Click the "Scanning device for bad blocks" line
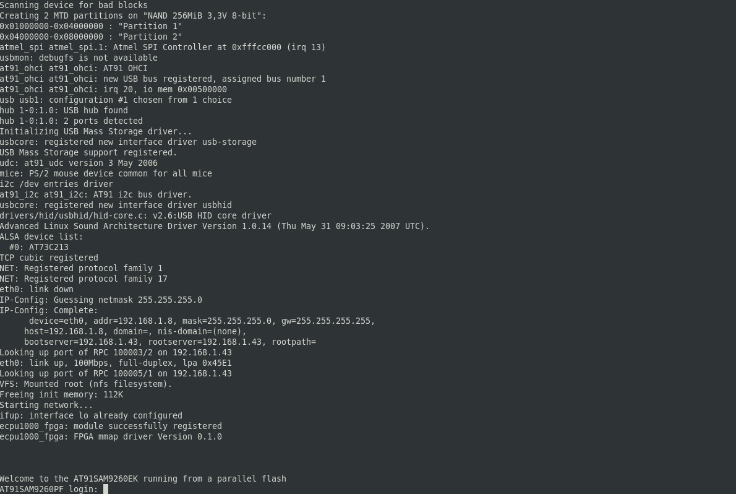Viewport: 736px width, 494px height. [74, 6]
